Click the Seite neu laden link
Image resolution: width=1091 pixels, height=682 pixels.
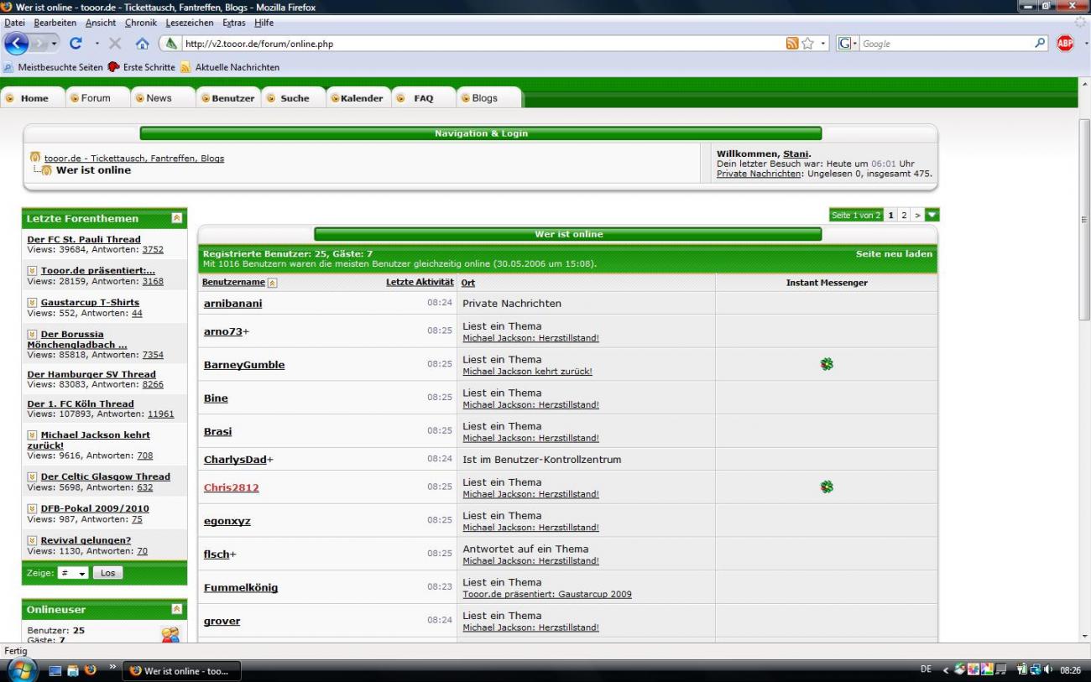(893, 253)
